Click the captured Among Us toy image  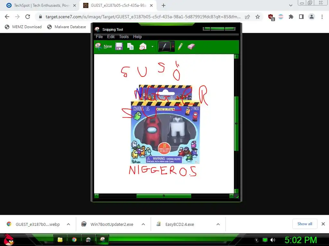[165, 125]
